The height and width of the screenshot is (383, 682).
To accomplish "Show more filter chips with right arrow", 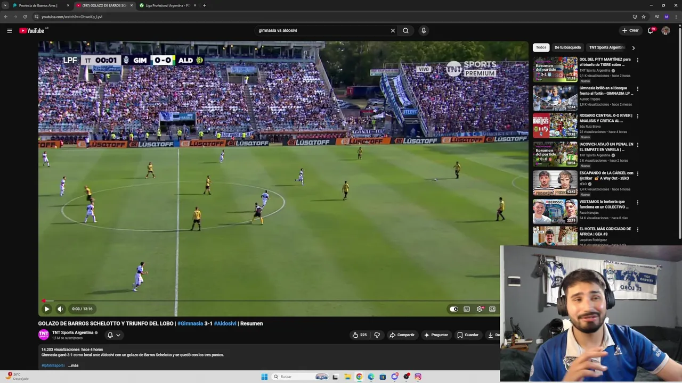I will [x=633, y=48].
